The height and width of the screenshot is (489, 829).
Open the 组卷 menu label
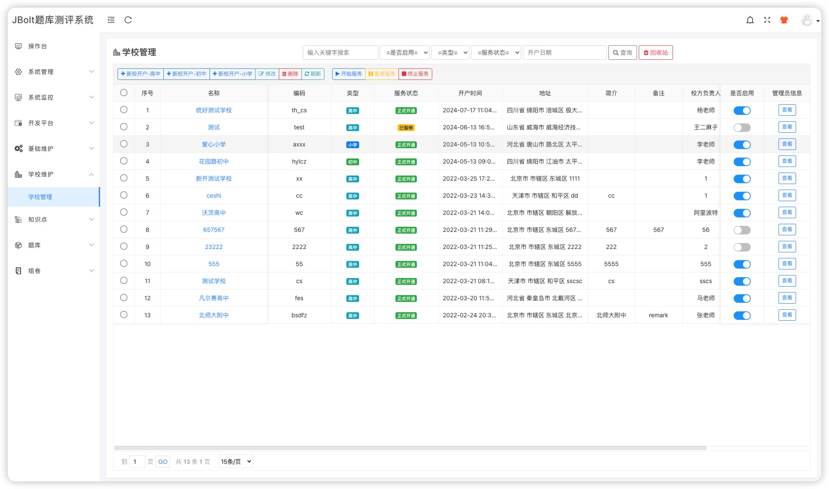click(x=34, y=271)
